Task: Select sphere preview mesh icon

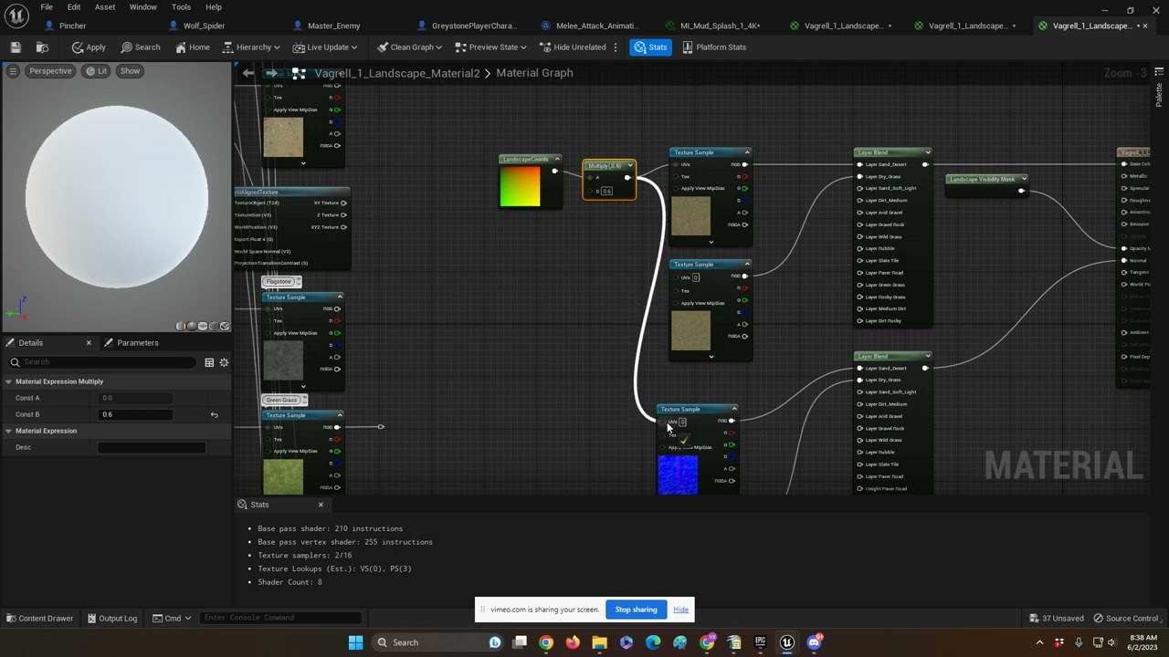Action: (191, 326)
